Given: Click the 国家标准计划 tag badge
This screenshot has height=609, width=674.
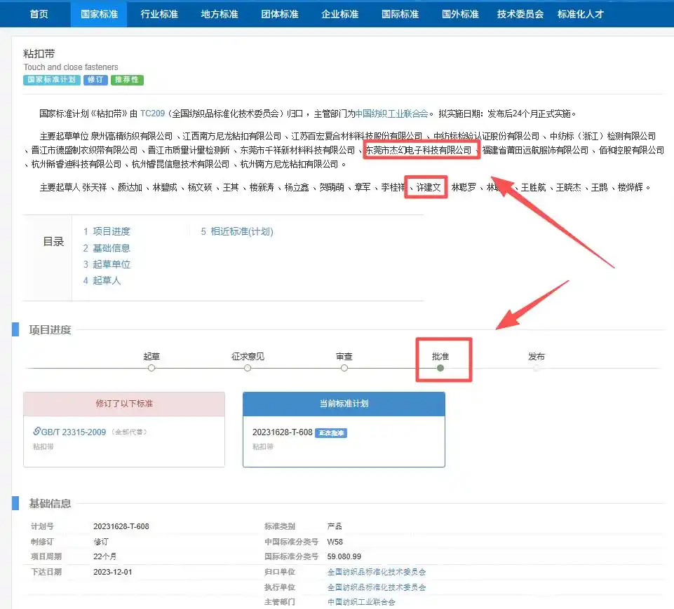Looking at the screenshot, I should click(x=51, y=80).
